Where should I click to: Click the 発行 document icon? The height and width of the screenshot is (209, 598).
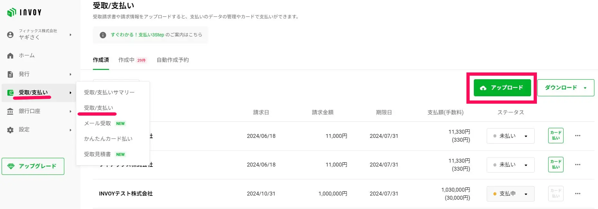pos(10,74)
